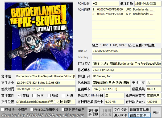Toggle the 隐藏 file attribute checkbox
Viewport: 162px width, 118px height.
(x=49, y=96)
